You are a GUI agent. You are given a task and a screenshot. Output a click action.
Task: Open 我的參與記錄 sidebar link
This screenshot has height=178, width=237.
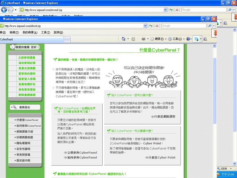(27, 63)
